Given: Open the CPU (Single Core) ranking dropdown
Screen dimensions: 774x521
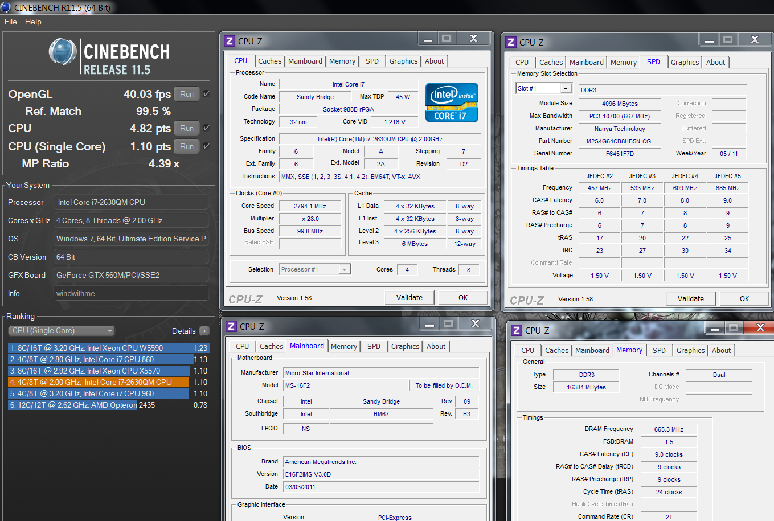Looking at the screenshot, I should tap(62, 331).
